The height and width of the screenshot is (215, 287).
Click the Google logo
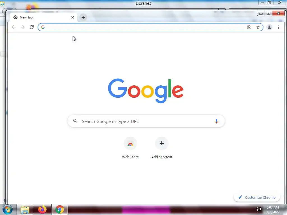pyautogui.click(x=146, y=91)
